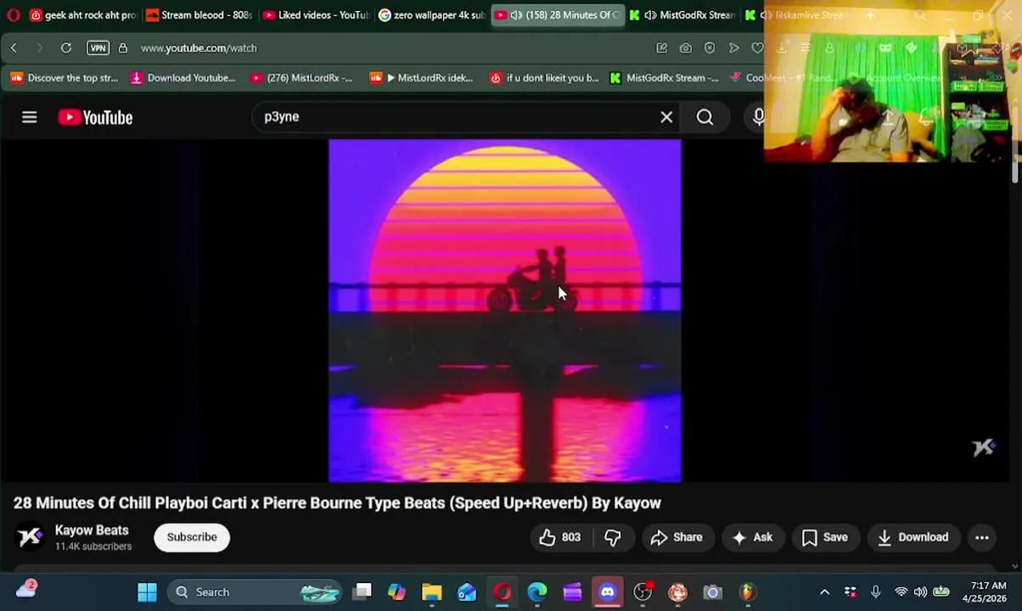1022x611 pixels.
Task: Subscribe to Kayow Beats
Action: click(192, 537)
